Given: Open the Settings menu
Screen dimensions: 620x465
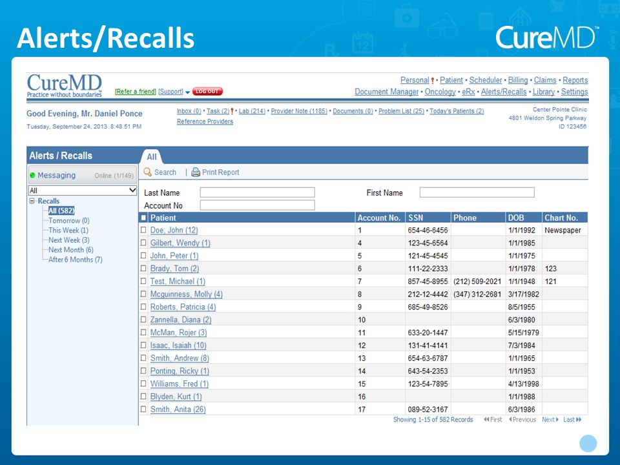Looking at the screenshot, I should tap(575, 92).
